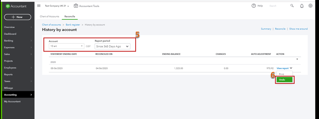This screenshot has width=319, height=119.
Task: Click the AUTO ADJUSTMENT column header
Action: pyautogui.click(x=261, y=54)
